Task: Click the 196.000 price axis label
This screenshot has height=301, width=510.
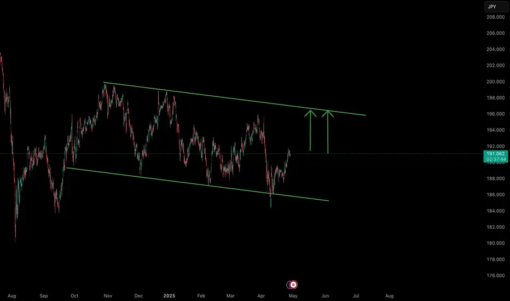Action: pos(495,114)
